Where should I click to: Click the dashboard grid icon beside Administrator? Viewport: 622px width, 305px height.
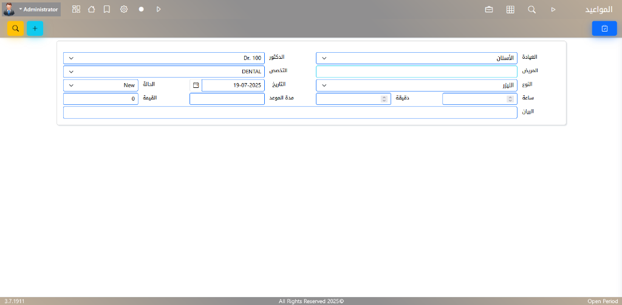76,10
